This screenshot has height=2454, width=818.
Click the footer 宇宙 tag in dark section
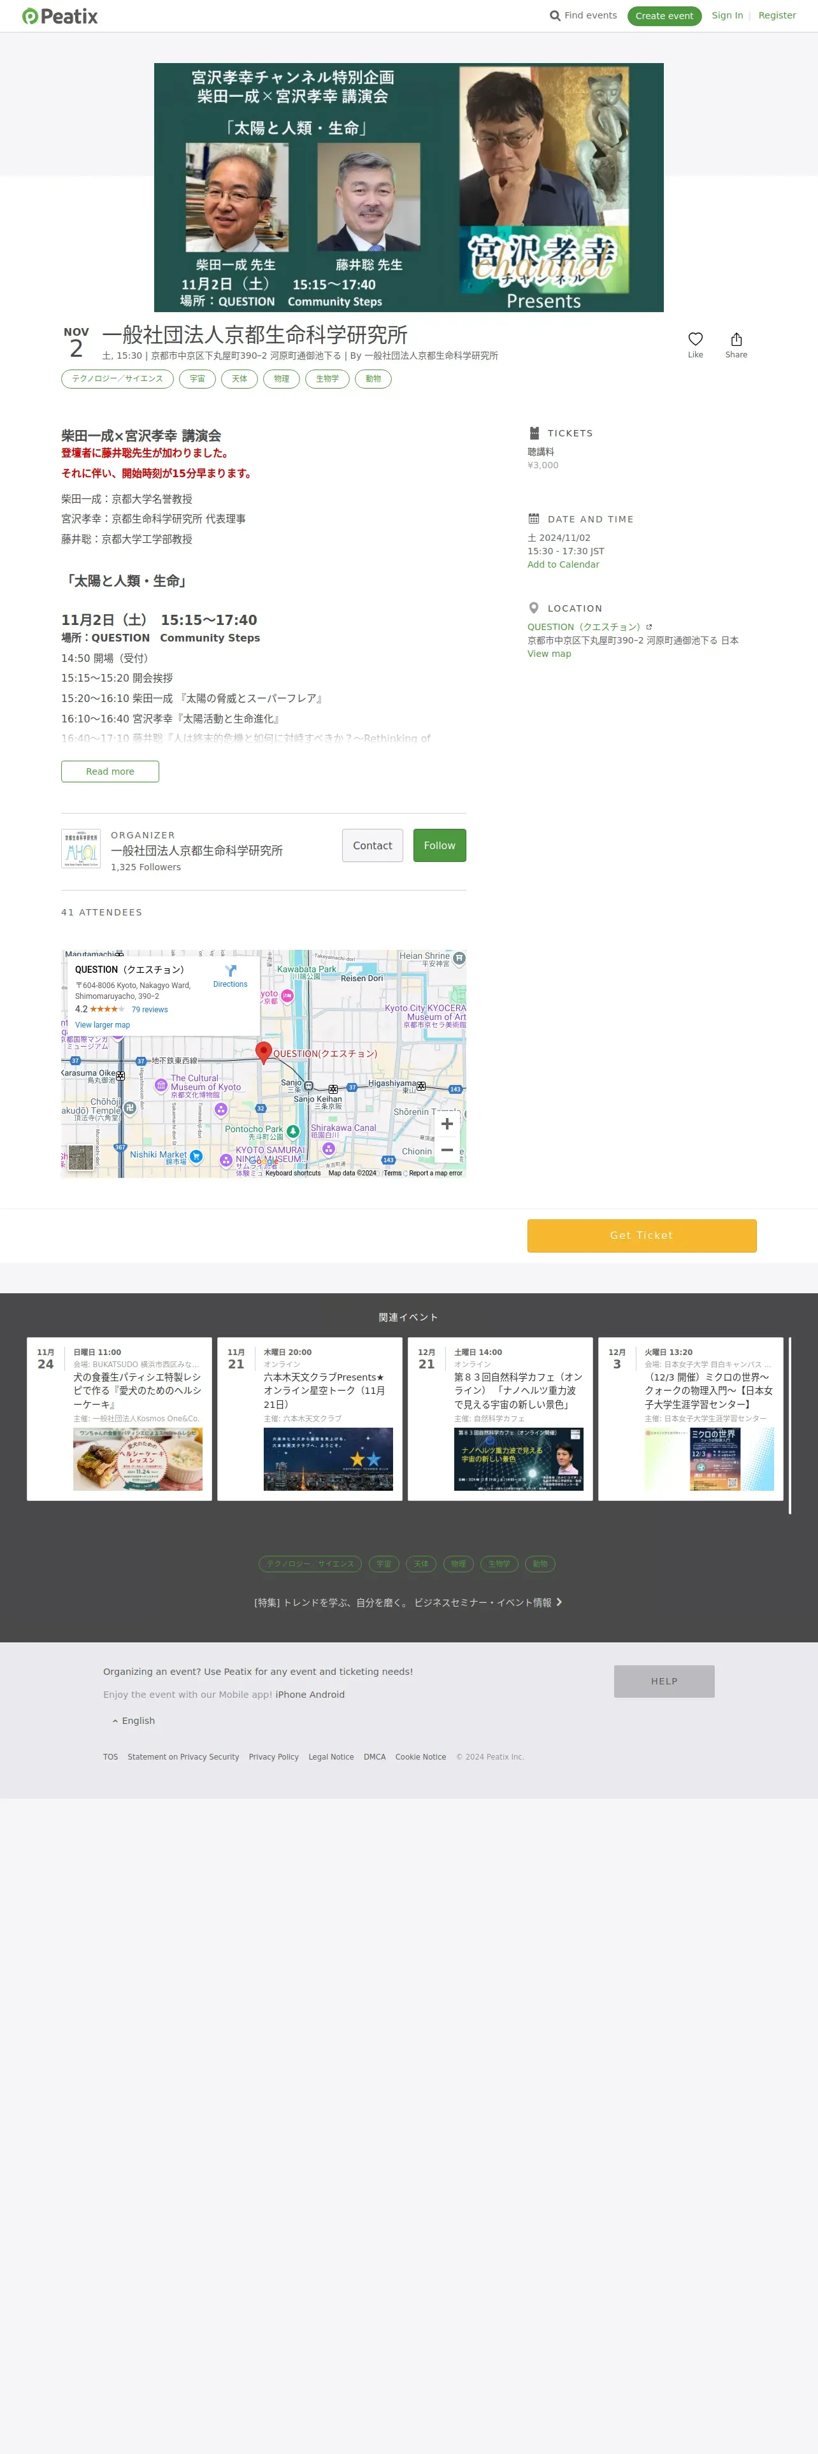click(384, 1563)
